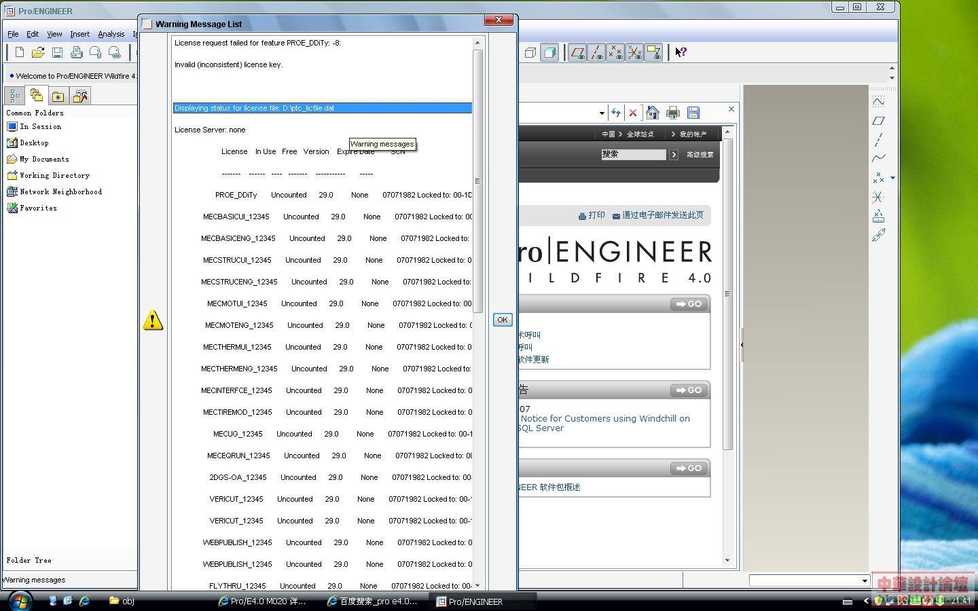Viewport: 978px width, 611px height.
Task: Toggle datum planes display
Action: 577,52
